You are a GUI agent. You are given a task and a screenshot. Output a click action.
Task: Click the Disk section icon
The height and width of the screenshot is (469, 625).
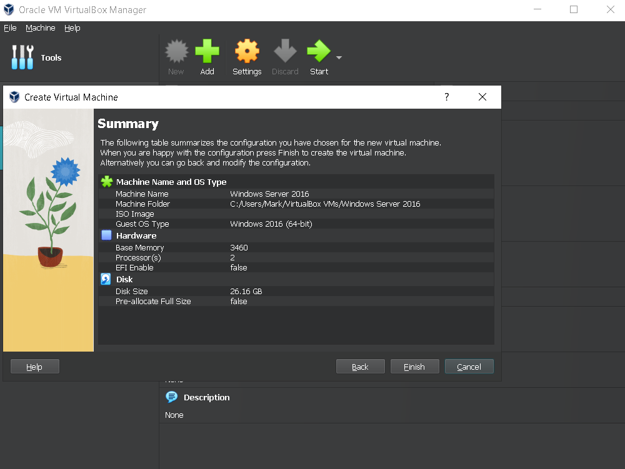(106, 279)
